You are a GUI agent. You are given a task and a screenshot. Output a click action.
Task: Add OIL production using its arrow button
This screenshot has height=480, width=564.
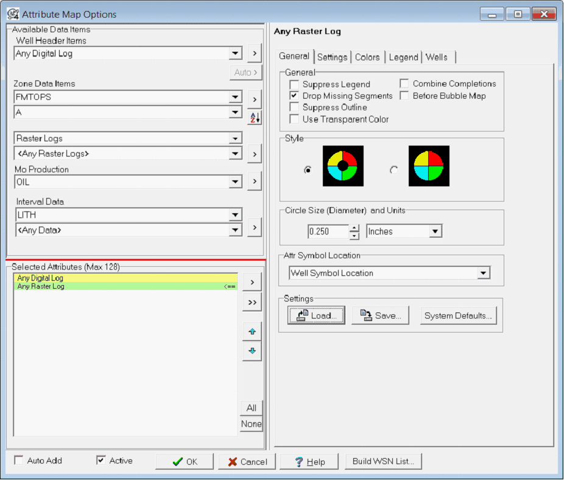click(254, 182)
